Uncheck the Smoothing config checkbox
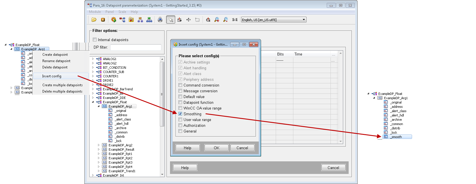 click(x=180, y=114)
